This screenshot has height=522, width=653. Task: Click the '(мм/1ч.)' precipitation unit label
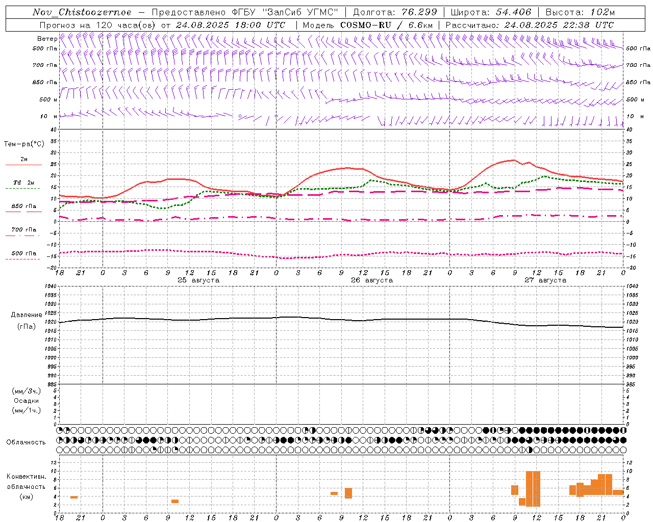[x=27, y=410]
